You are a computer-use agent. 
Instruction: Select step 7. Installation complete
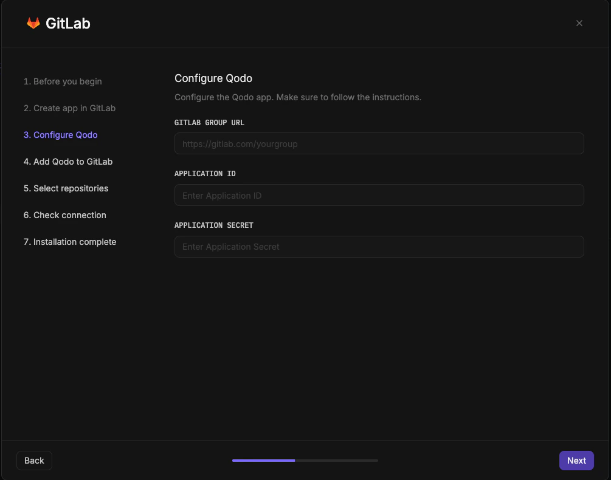click(x=70, y=242)
